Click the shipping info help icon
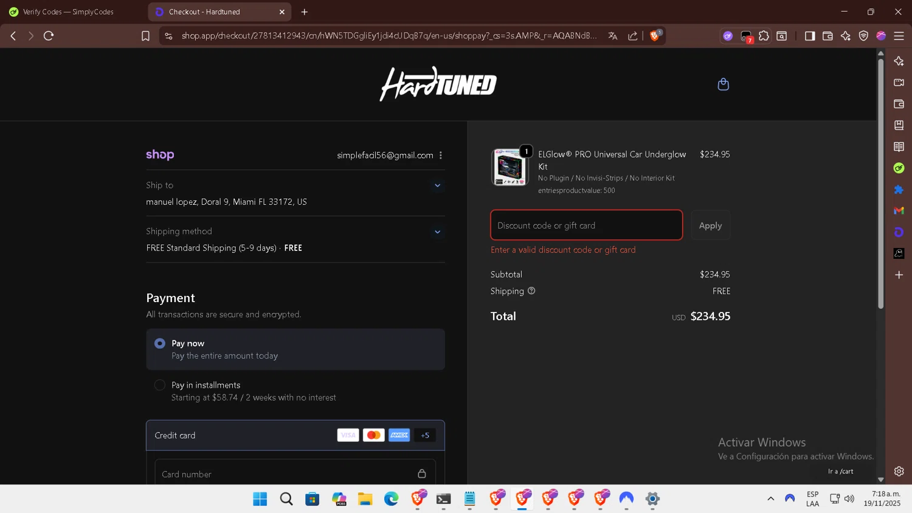Viewport: 912px width, 513px height. pyautogui.click(x=531, y=291)
